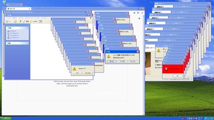The height and width of the screenshot is (120, 214).
Task: Open the browser hub (favorites) icon
Action: pos(134,13)
